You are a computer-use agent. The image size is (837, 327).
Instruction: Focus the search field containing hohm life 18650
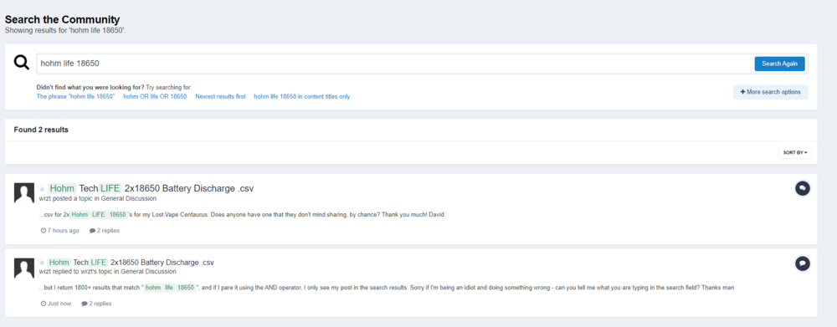[x=394, y=64]
